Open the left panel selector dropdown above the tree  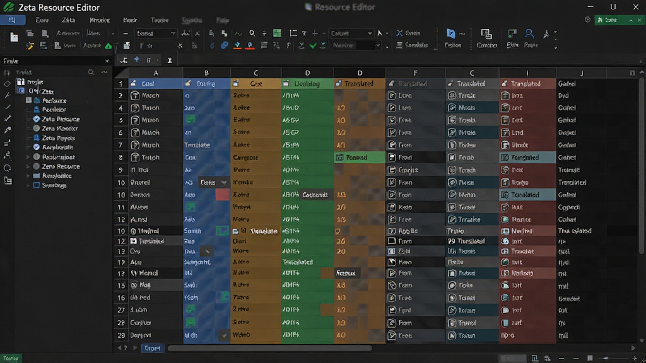56,61
